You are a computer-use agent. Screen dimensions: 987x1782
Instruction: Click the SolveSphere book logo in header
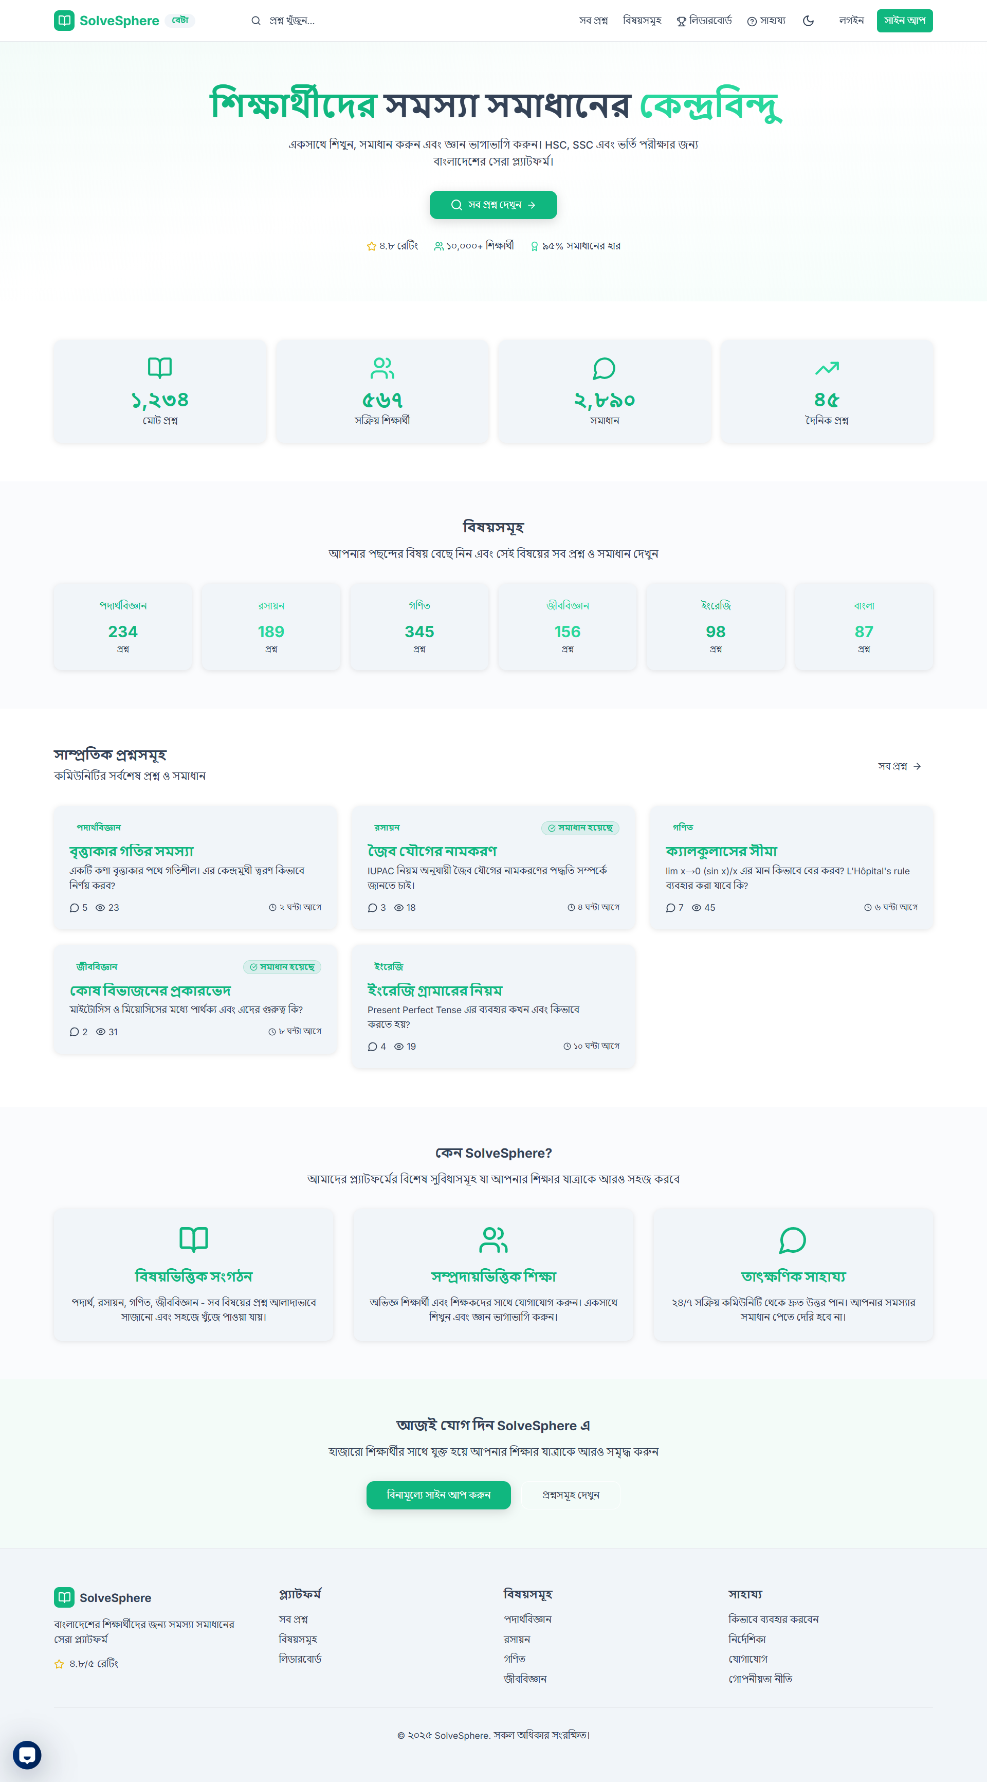pos(64,21)
